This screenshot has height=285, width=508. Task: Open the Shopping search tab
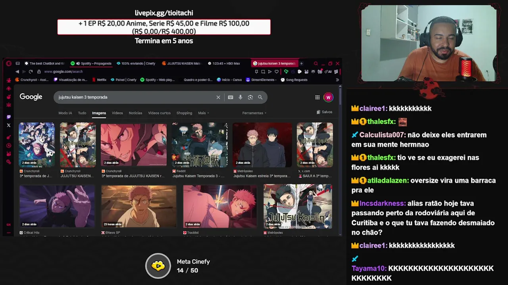184,113
